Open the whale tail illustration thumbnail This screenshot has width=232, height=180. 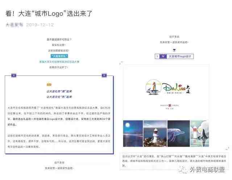pos(200,133)
